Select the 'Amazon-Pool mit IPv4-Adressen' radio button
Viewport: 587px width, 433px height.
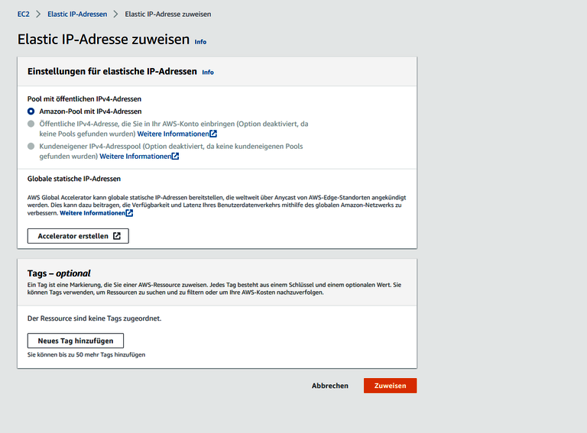(31, 111)
